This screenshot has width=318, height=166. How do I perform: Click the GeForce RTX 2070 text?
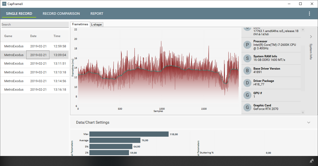click(266, 109)
